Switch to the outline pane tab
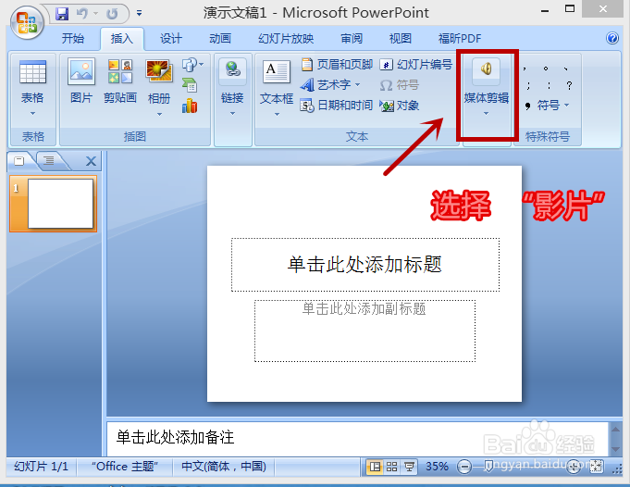 pos(49,161)
